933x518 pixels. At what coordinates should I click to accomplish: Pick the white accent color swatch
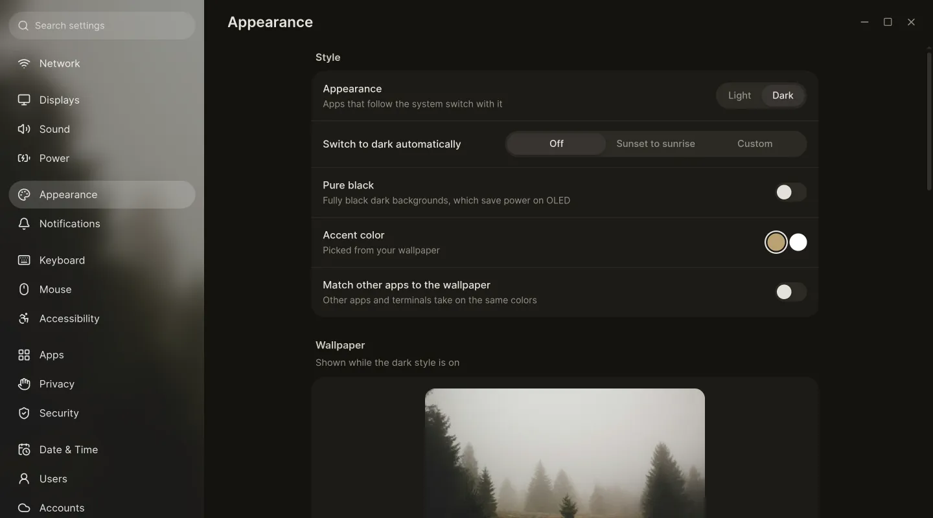coord(798,242)
